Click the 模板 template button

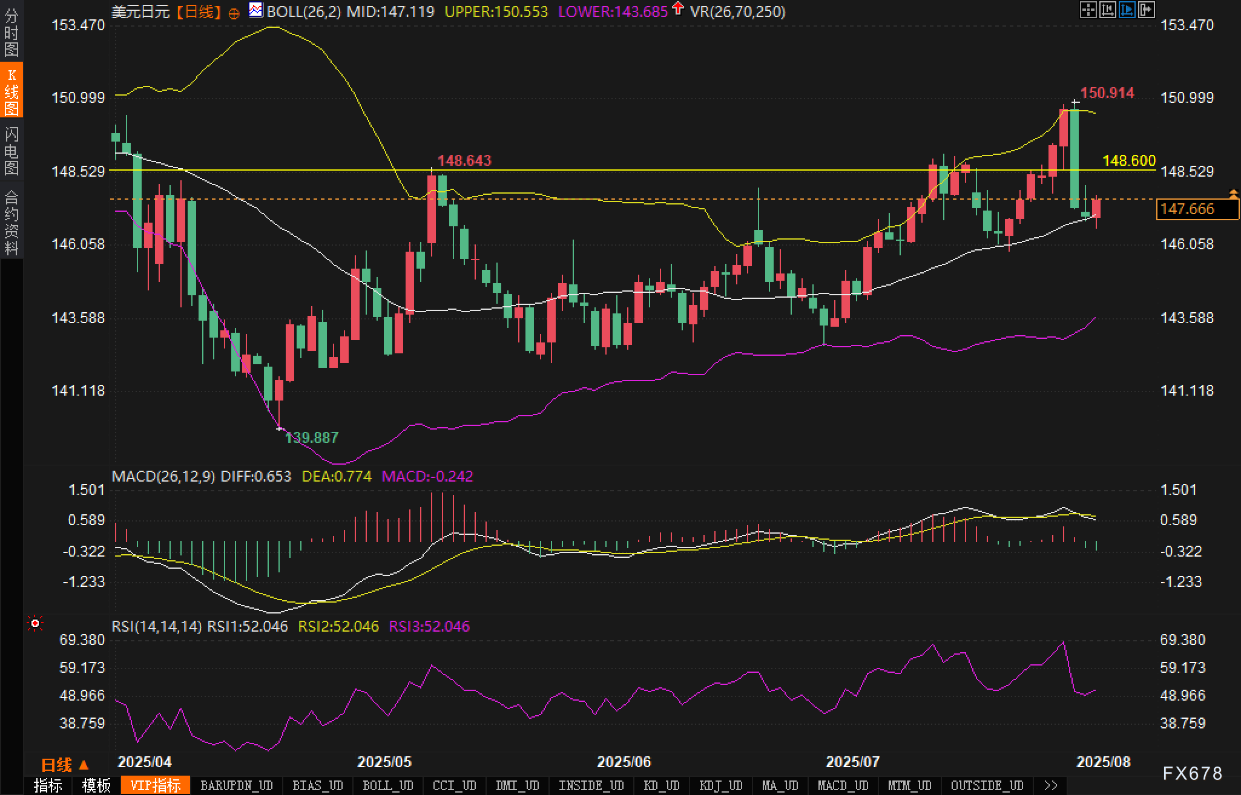(x=96, y=785)
